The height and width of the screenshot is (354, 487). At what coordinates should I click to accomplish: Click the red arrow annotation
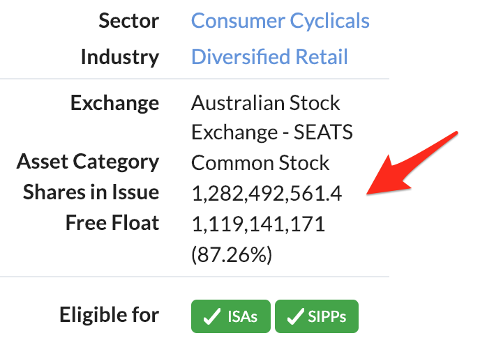pos(412,163)
